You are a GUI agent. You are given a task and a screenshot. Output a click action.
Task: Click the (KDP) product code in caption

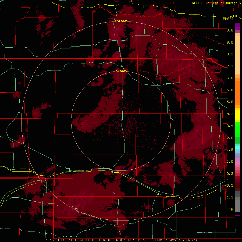click(120, 240)
